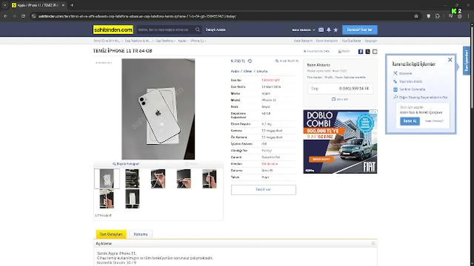Open the browser extensions puzzle icon
This screenshot has height=266, width=474.
coord(438,16)
